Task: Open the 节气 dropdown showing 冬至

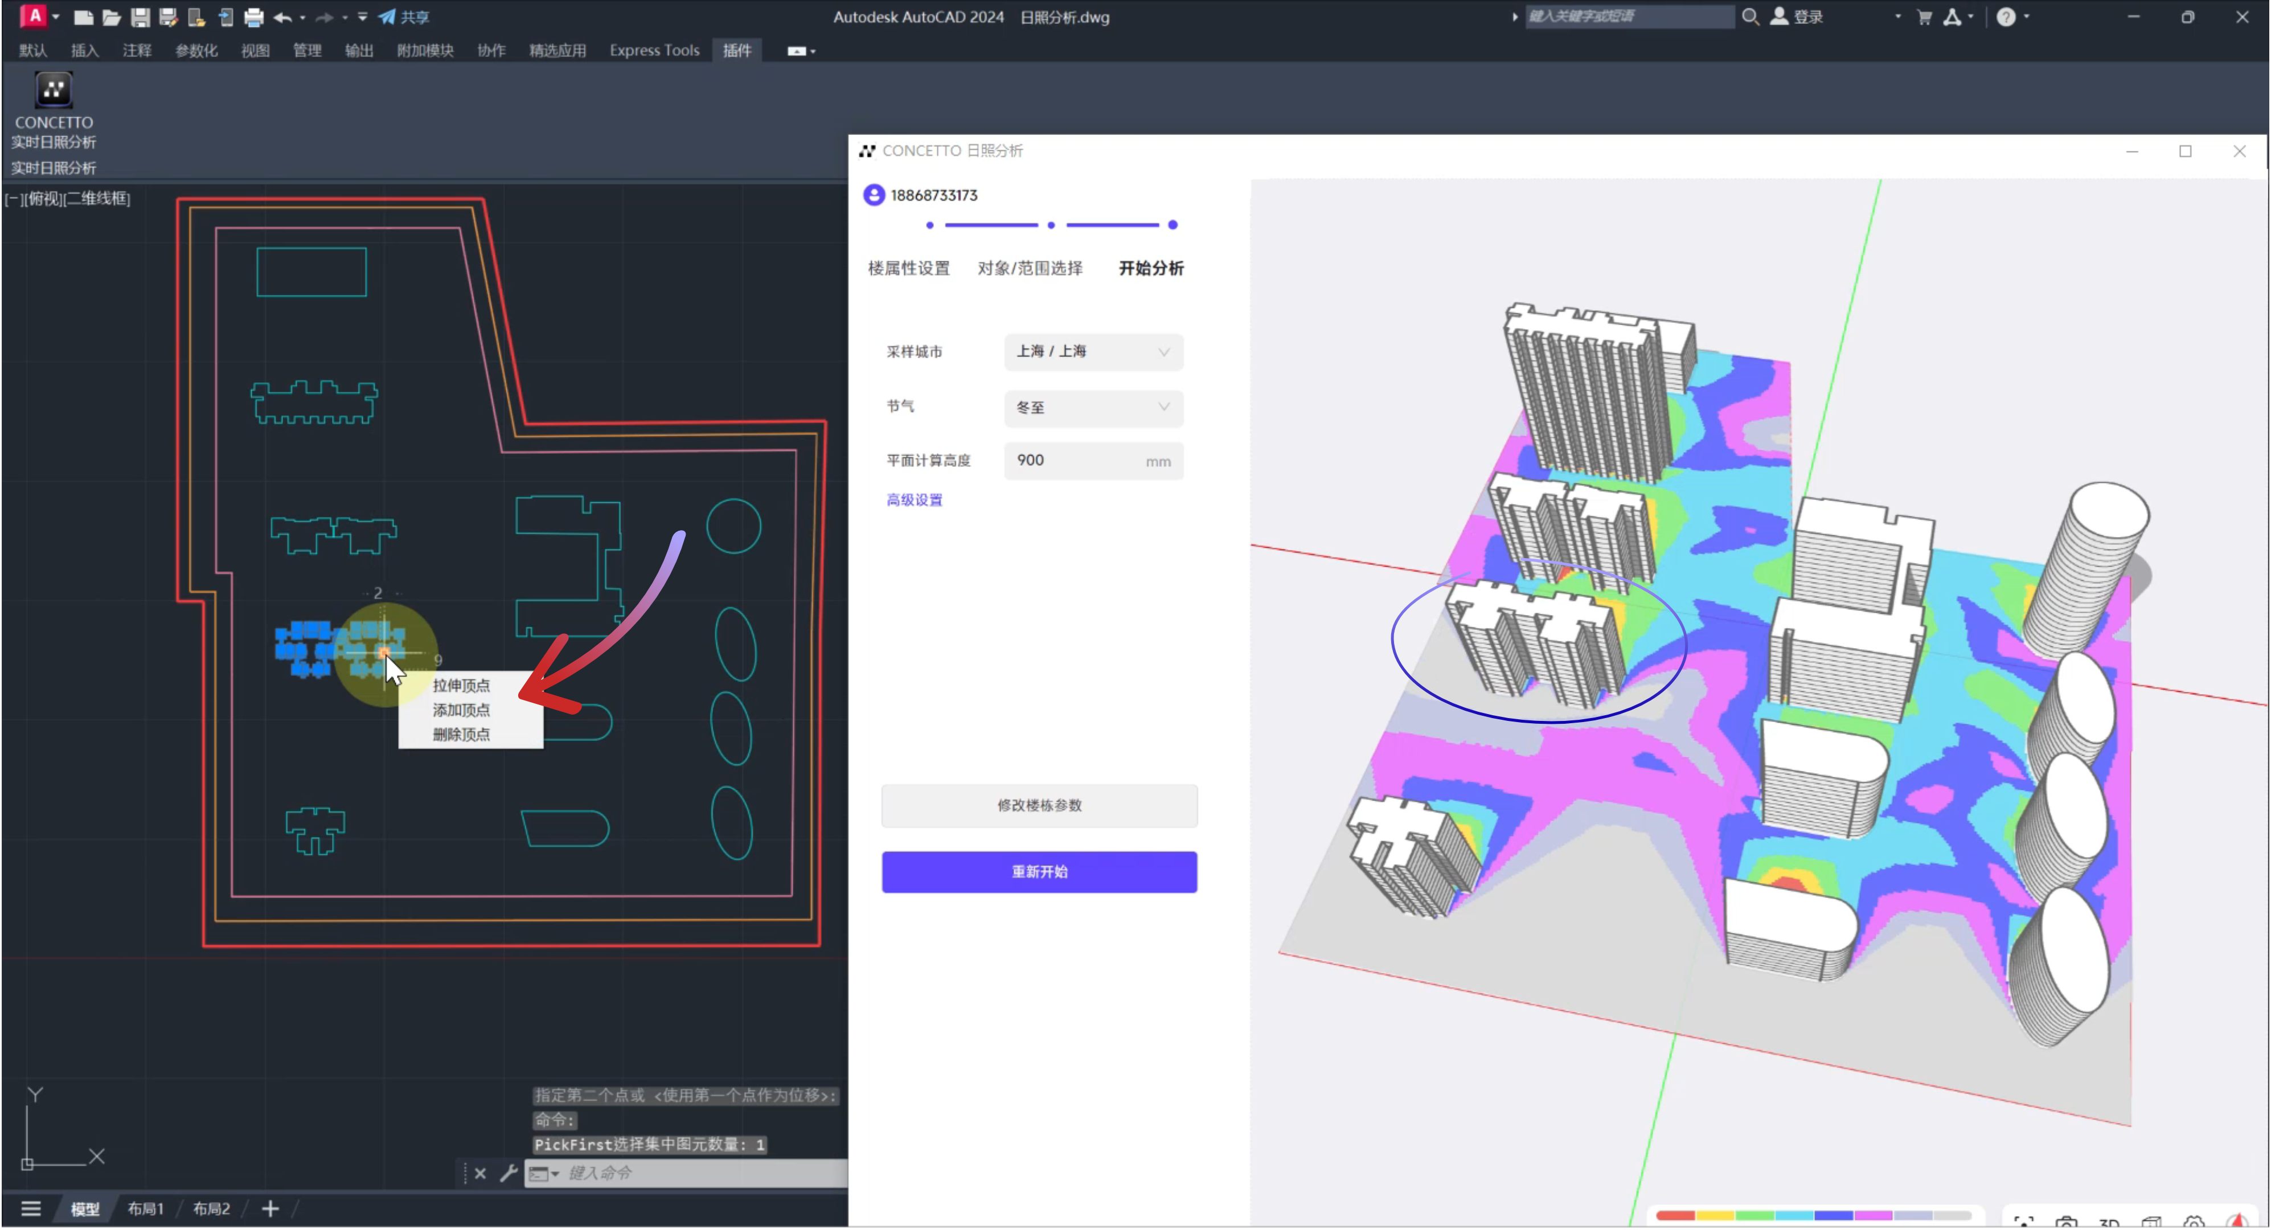Action: tap(1093, 407)
